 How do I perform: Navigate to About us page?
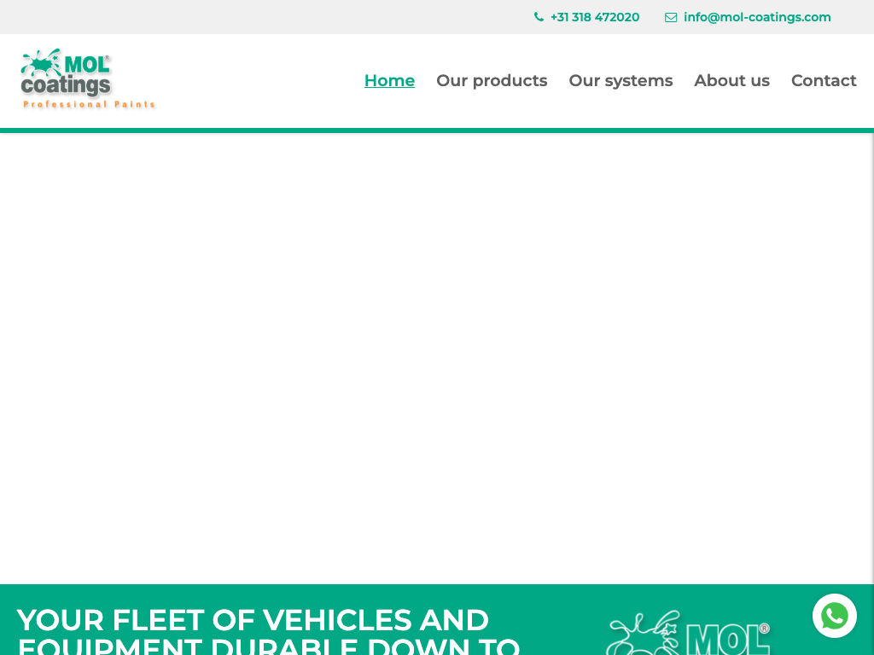tap(731, 80)
